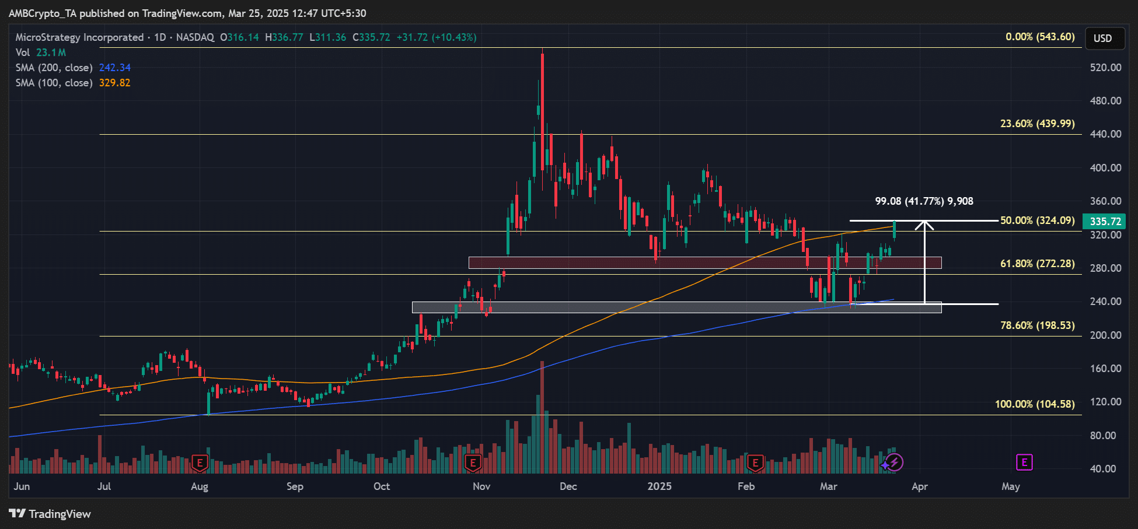Click the 99.08 (41.77%) 9,908 measurement label
1138x529 pixels.
pyautogui.click(x=924, y=201)
